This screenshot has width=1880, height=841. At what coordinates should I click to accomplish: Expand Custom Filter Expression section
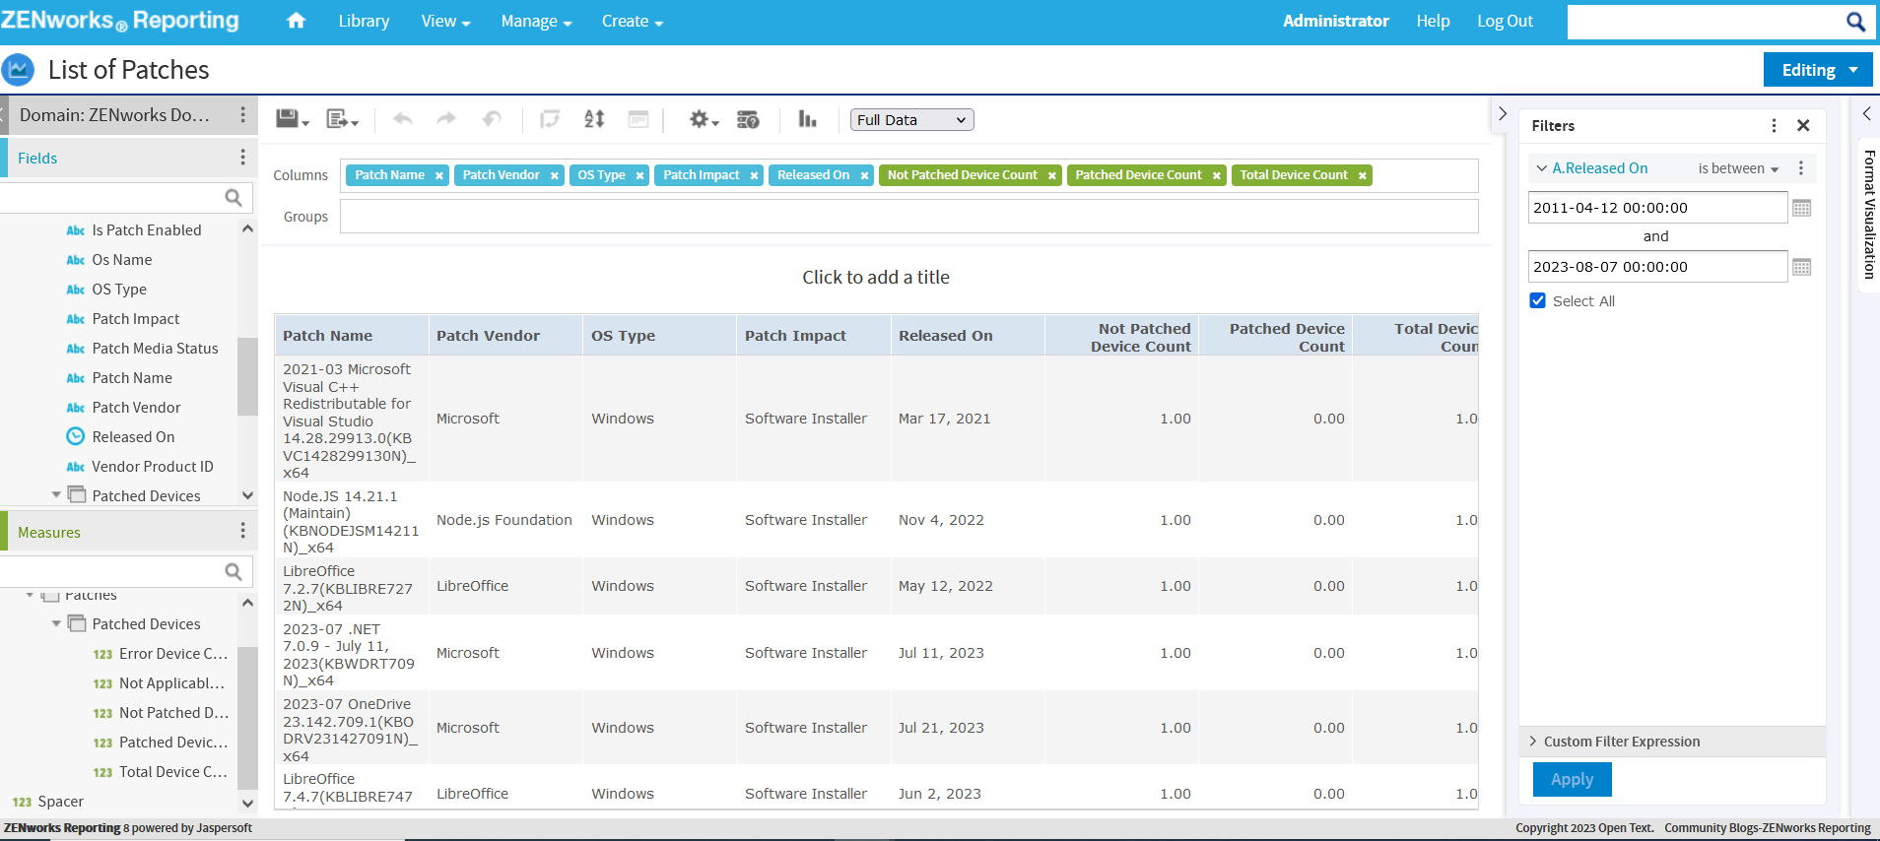pyautogui.click(x=1533, y=742)
